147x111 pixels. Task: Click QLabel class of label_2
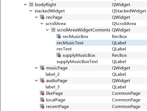(x=119, y=74)
